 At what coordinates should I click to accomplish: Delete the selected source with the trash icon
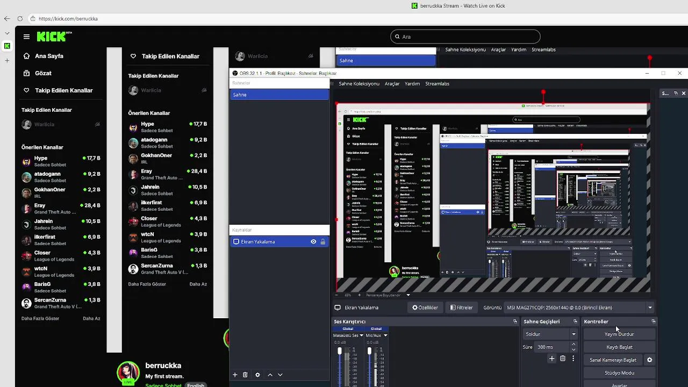point(245,375)
